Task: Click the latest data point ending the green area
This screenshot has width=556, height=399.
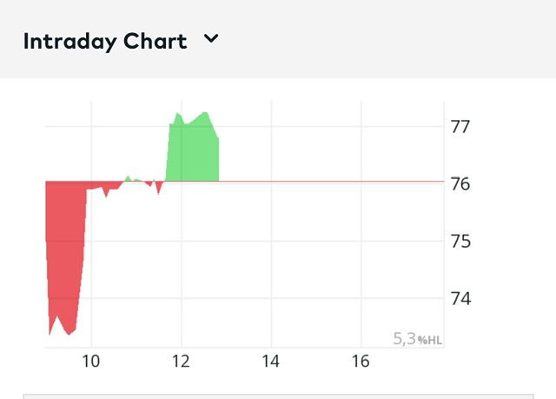Action: [x=218, y=138]
